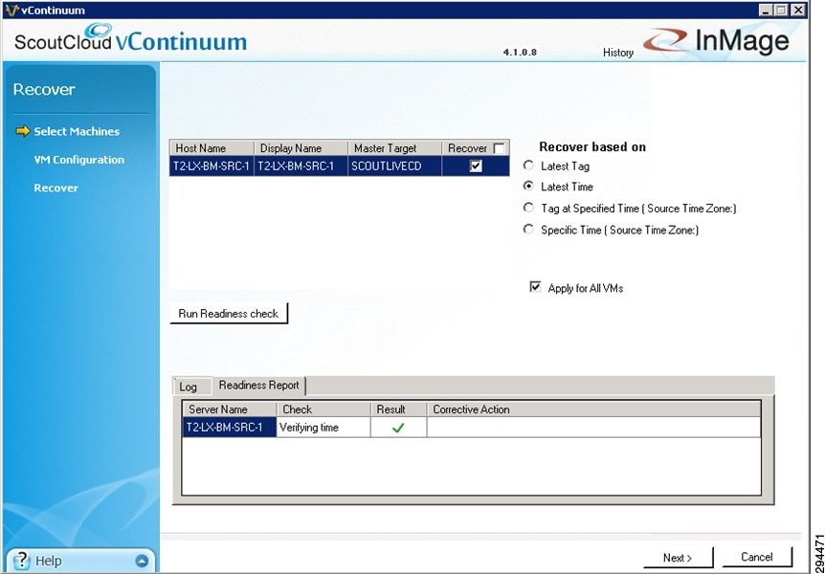The image size is (825, 574).
Task: Open the History link
Action: point(618,53)
